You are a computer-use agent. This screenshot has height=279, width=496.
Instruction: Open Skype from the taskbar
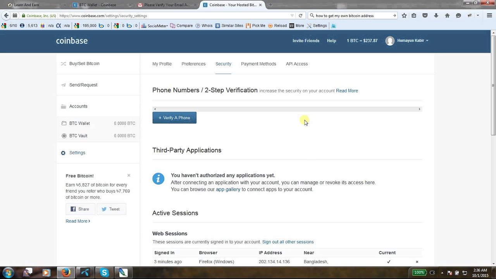pos(104,273)
